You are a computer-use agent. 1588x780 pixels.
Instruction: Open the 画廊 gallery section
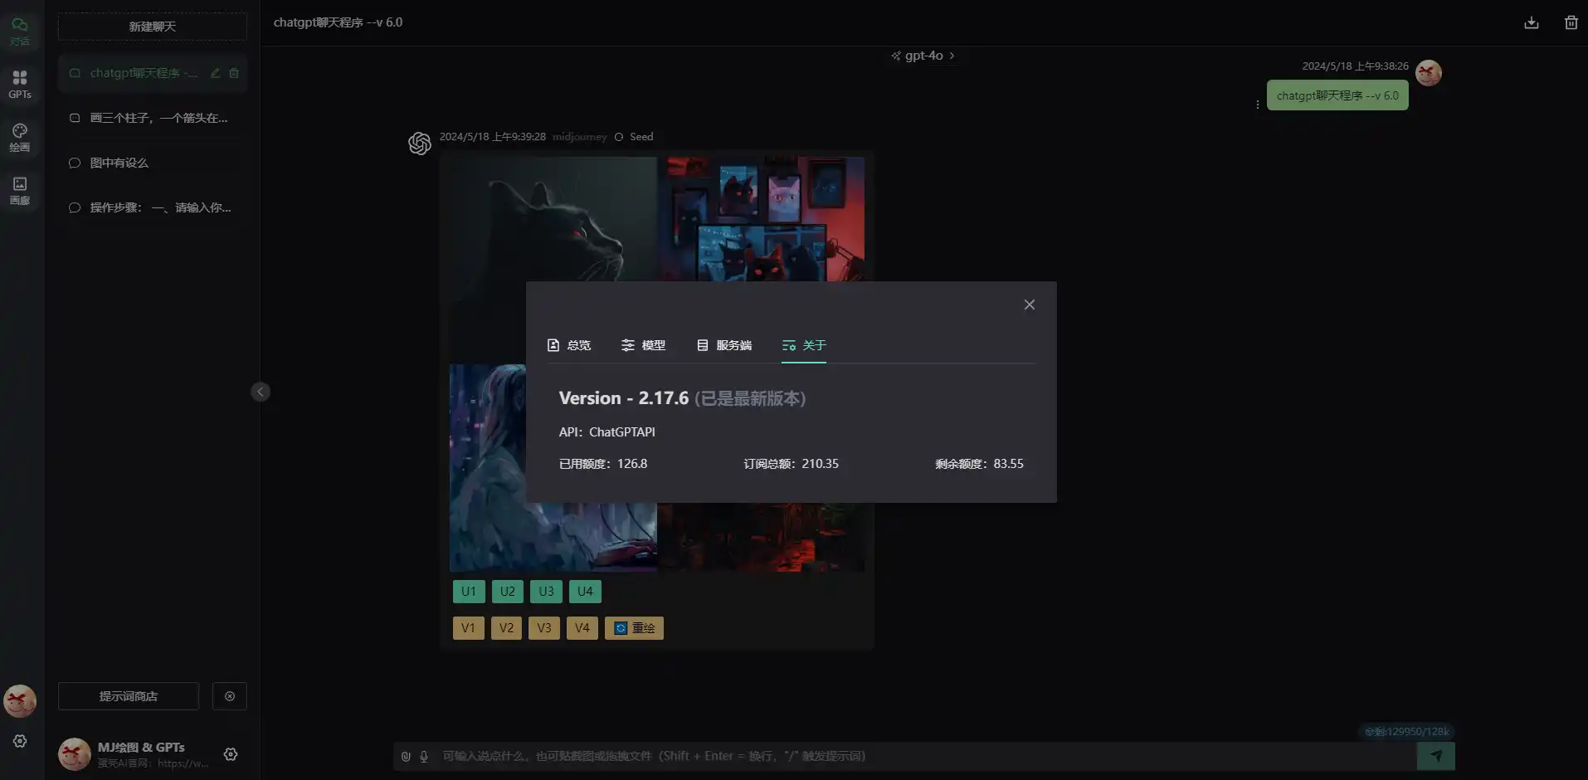[20, 190]
